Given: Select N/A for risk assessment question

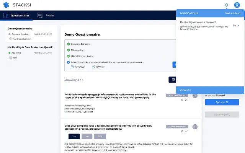Looking at the screenshot, I should (100, 137).
